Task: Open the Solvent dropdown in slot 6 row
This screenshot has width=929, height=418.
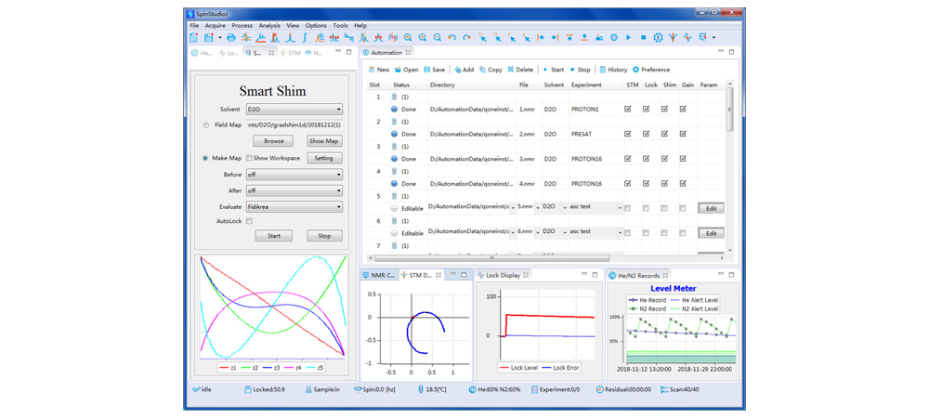Action: coord(565,232)
